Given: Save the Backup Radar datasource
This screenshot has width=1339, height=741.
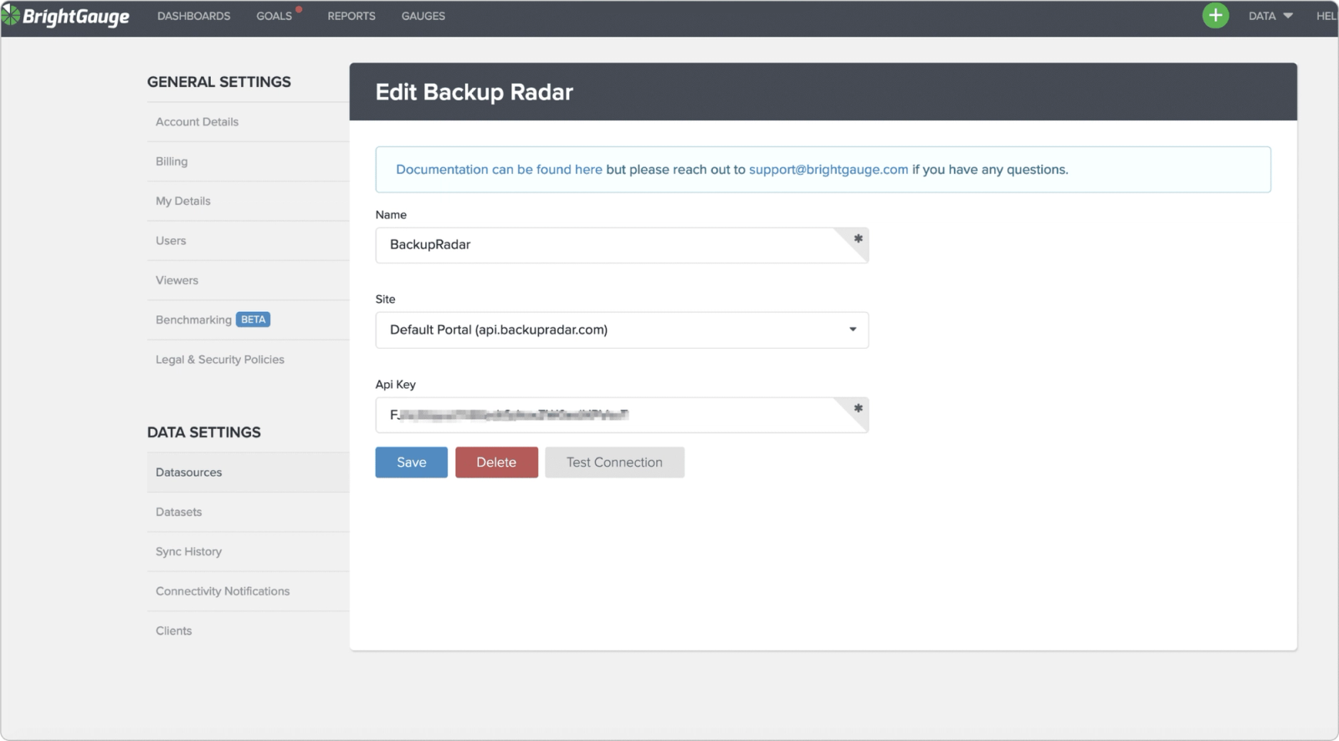Looking at the screenshot, I should 411,462.
